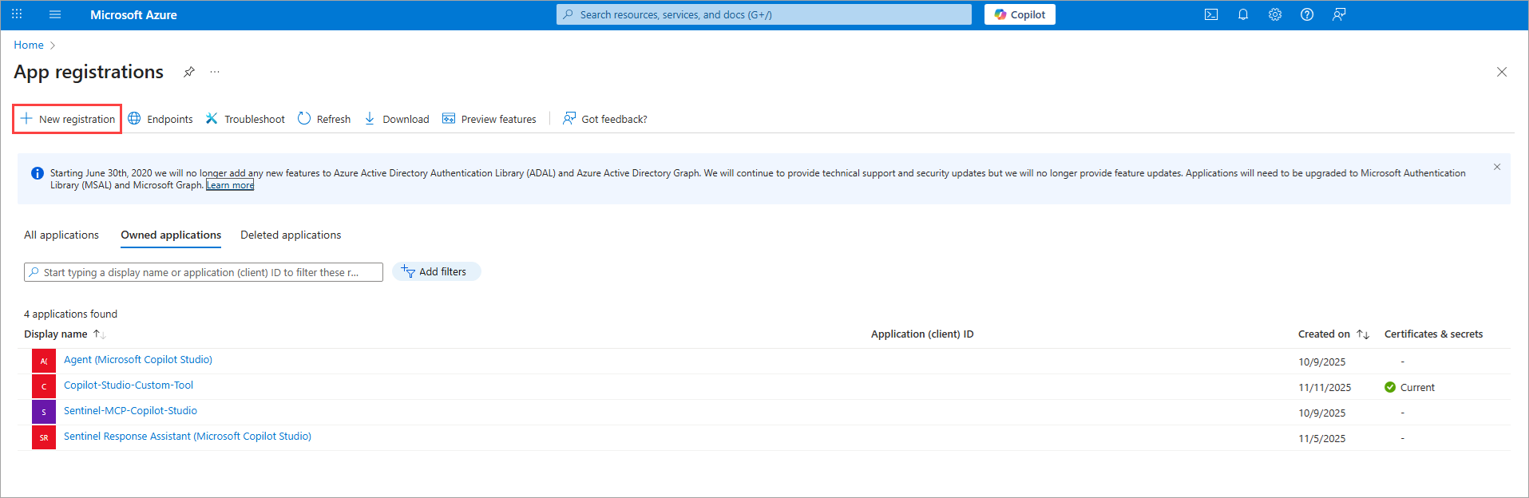Open the feedback icon in header

tap(1339, 14)
